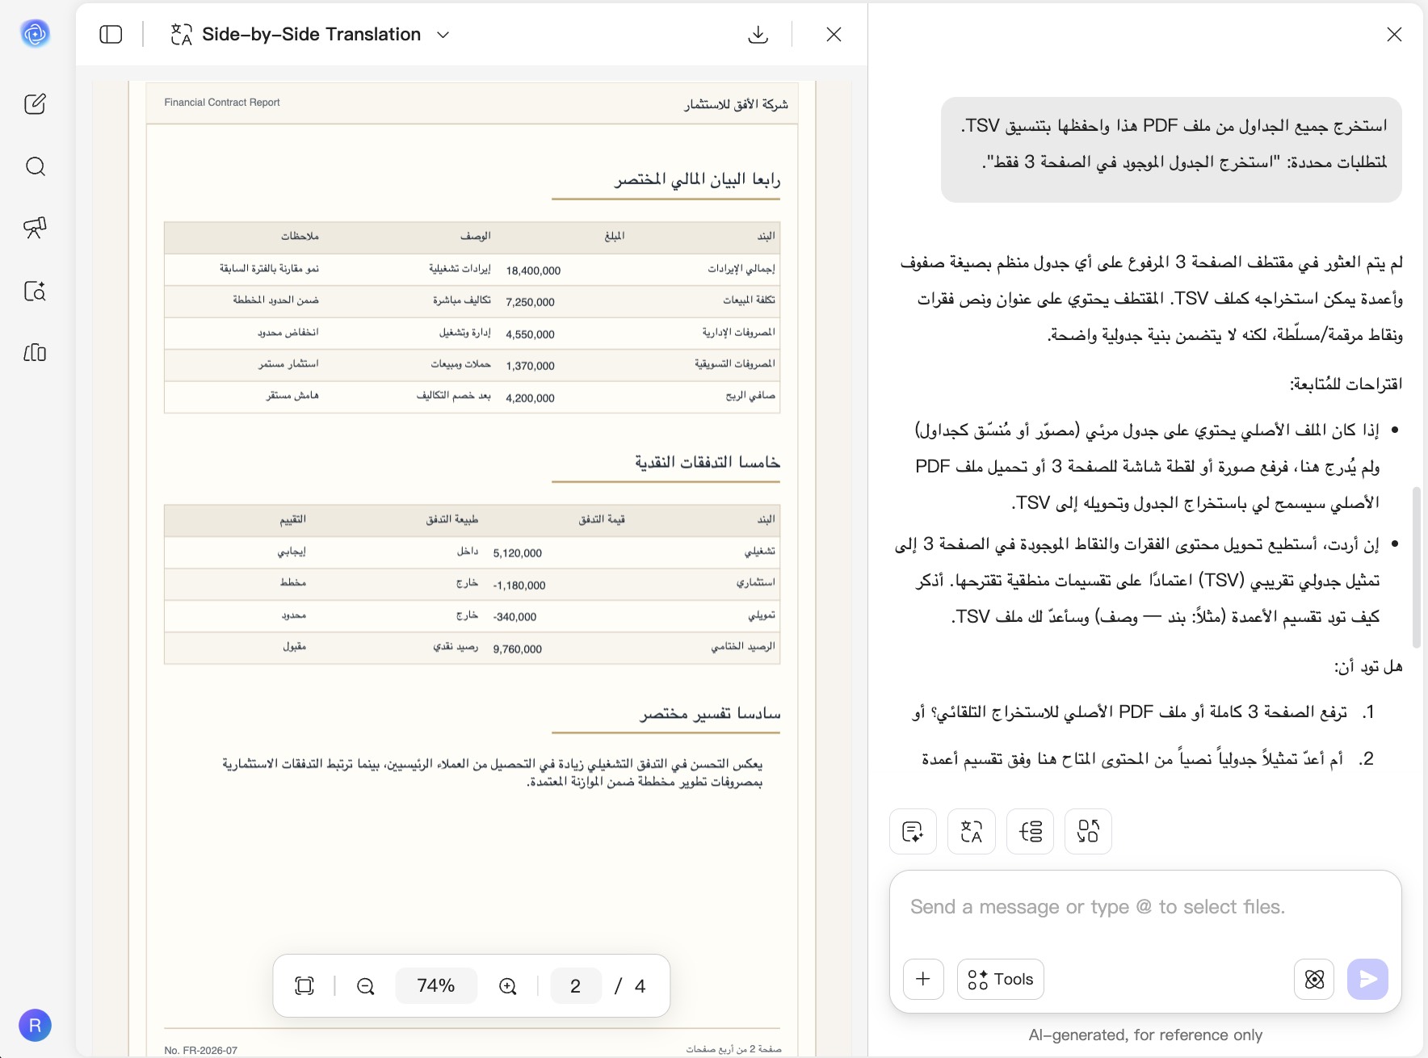Viewport: 1428px width, 1058px height.
Task: Click the translation icon beside Side-by-Side Translation
Action: tap(181, 34)
